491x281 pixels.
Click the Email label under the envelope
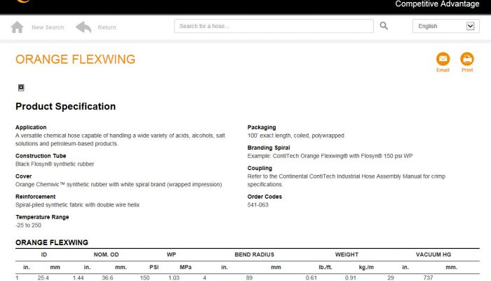click(443, 70)
